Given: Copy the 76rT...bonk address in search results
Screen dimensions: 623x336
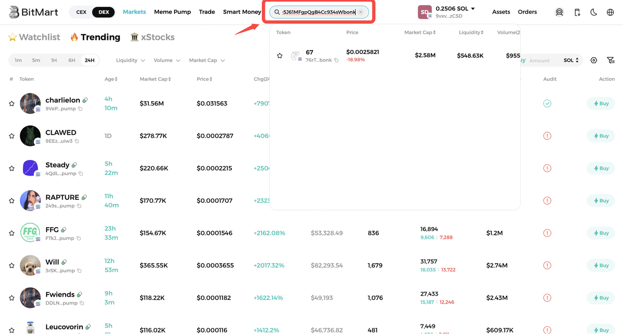Looking at the screenshot, I should [336, 60].
